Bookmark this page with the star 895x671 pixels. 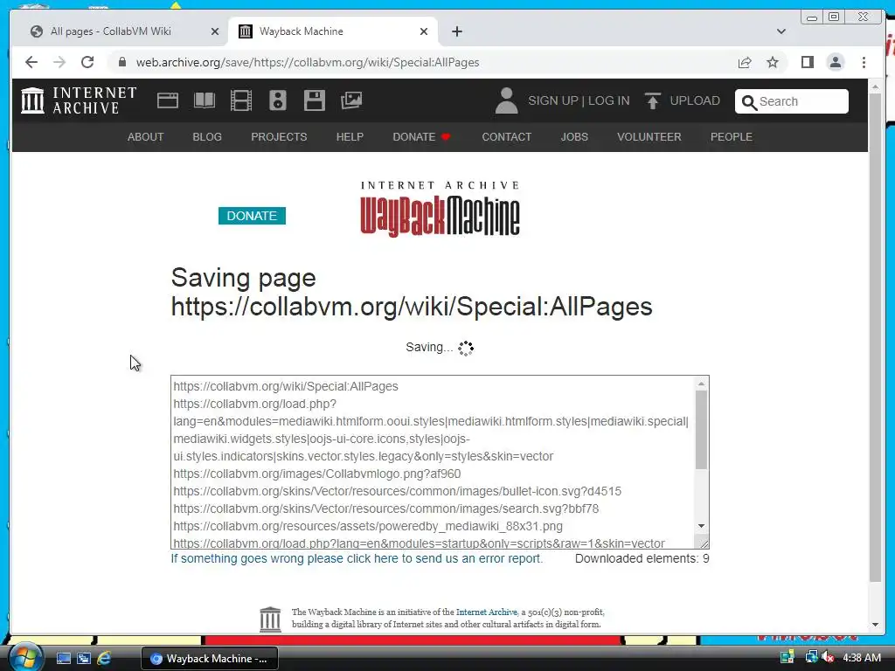pos(773,62)
